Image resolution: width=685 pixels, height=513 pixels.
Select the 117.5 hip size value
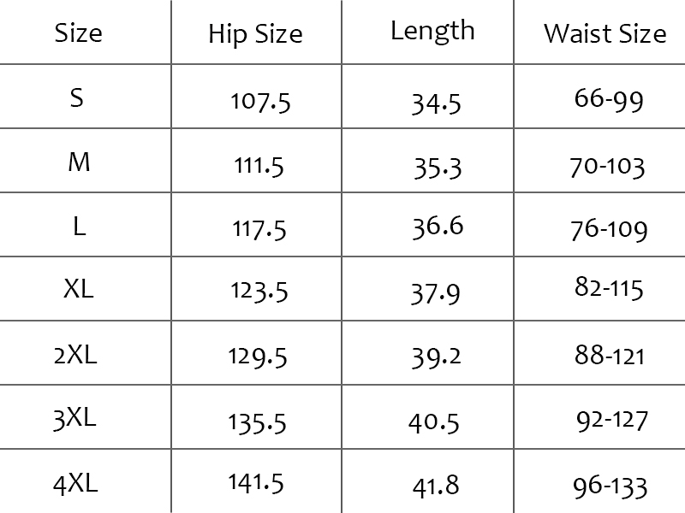(259, 229)
